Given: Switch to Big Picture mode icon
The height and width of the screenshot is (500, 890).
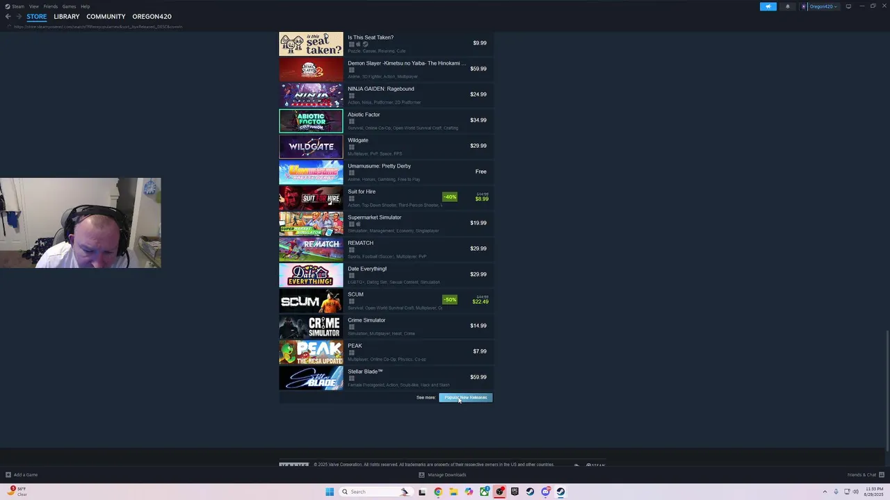Looking at the screenshot, I should pyautogui.click(x=848, y=6).
